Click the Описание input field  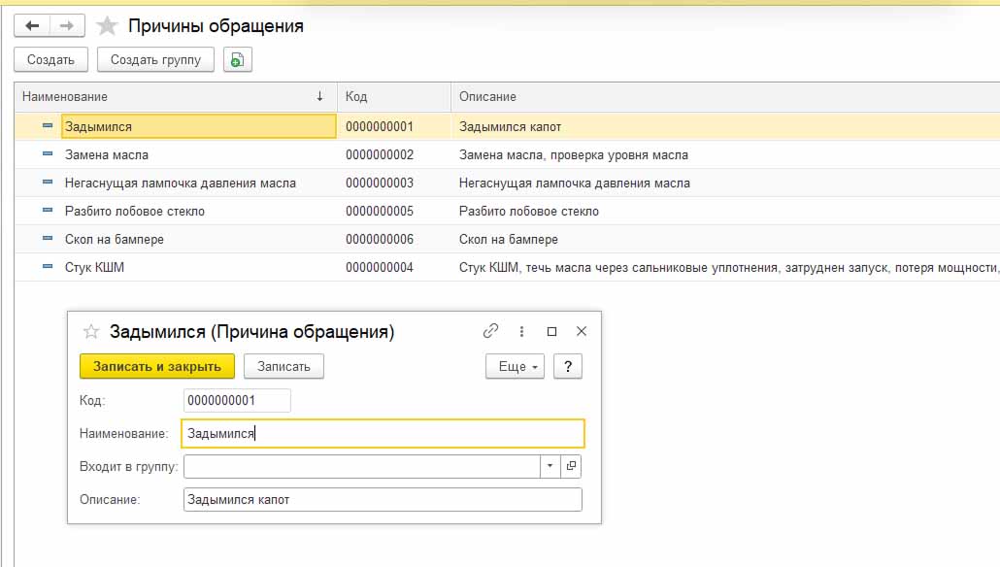[383, 500]
